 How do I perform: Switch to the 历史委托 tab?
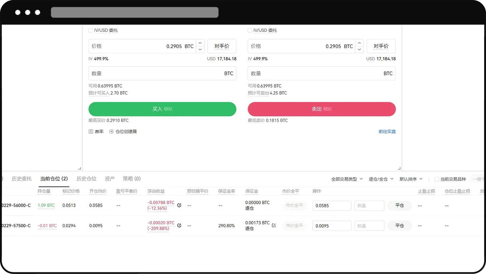pyautogui.click(x=22, y=178)
